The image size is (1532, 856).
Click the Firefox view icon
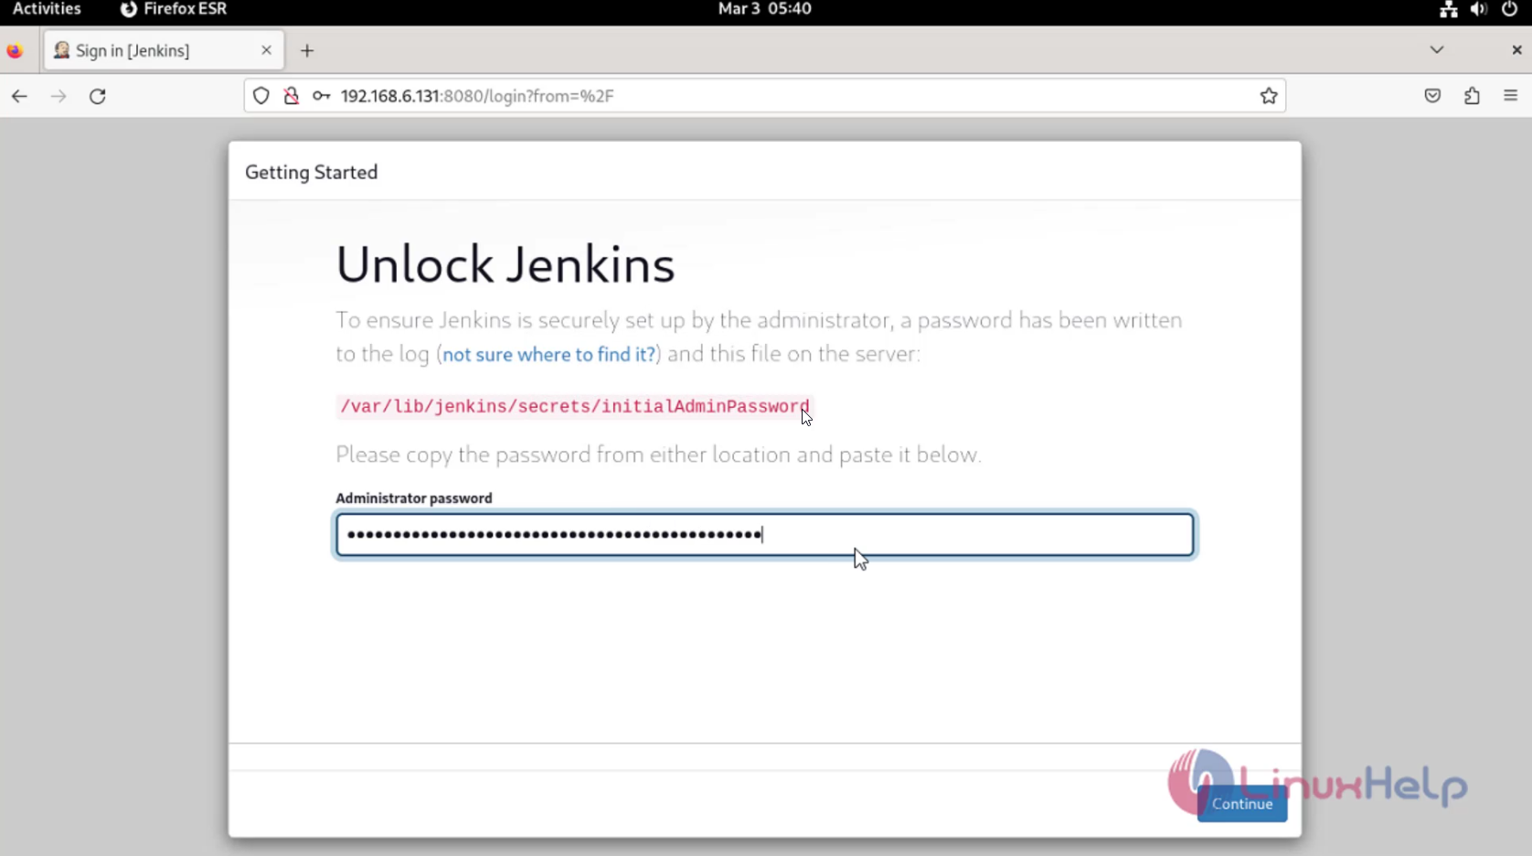pos(15,51)
